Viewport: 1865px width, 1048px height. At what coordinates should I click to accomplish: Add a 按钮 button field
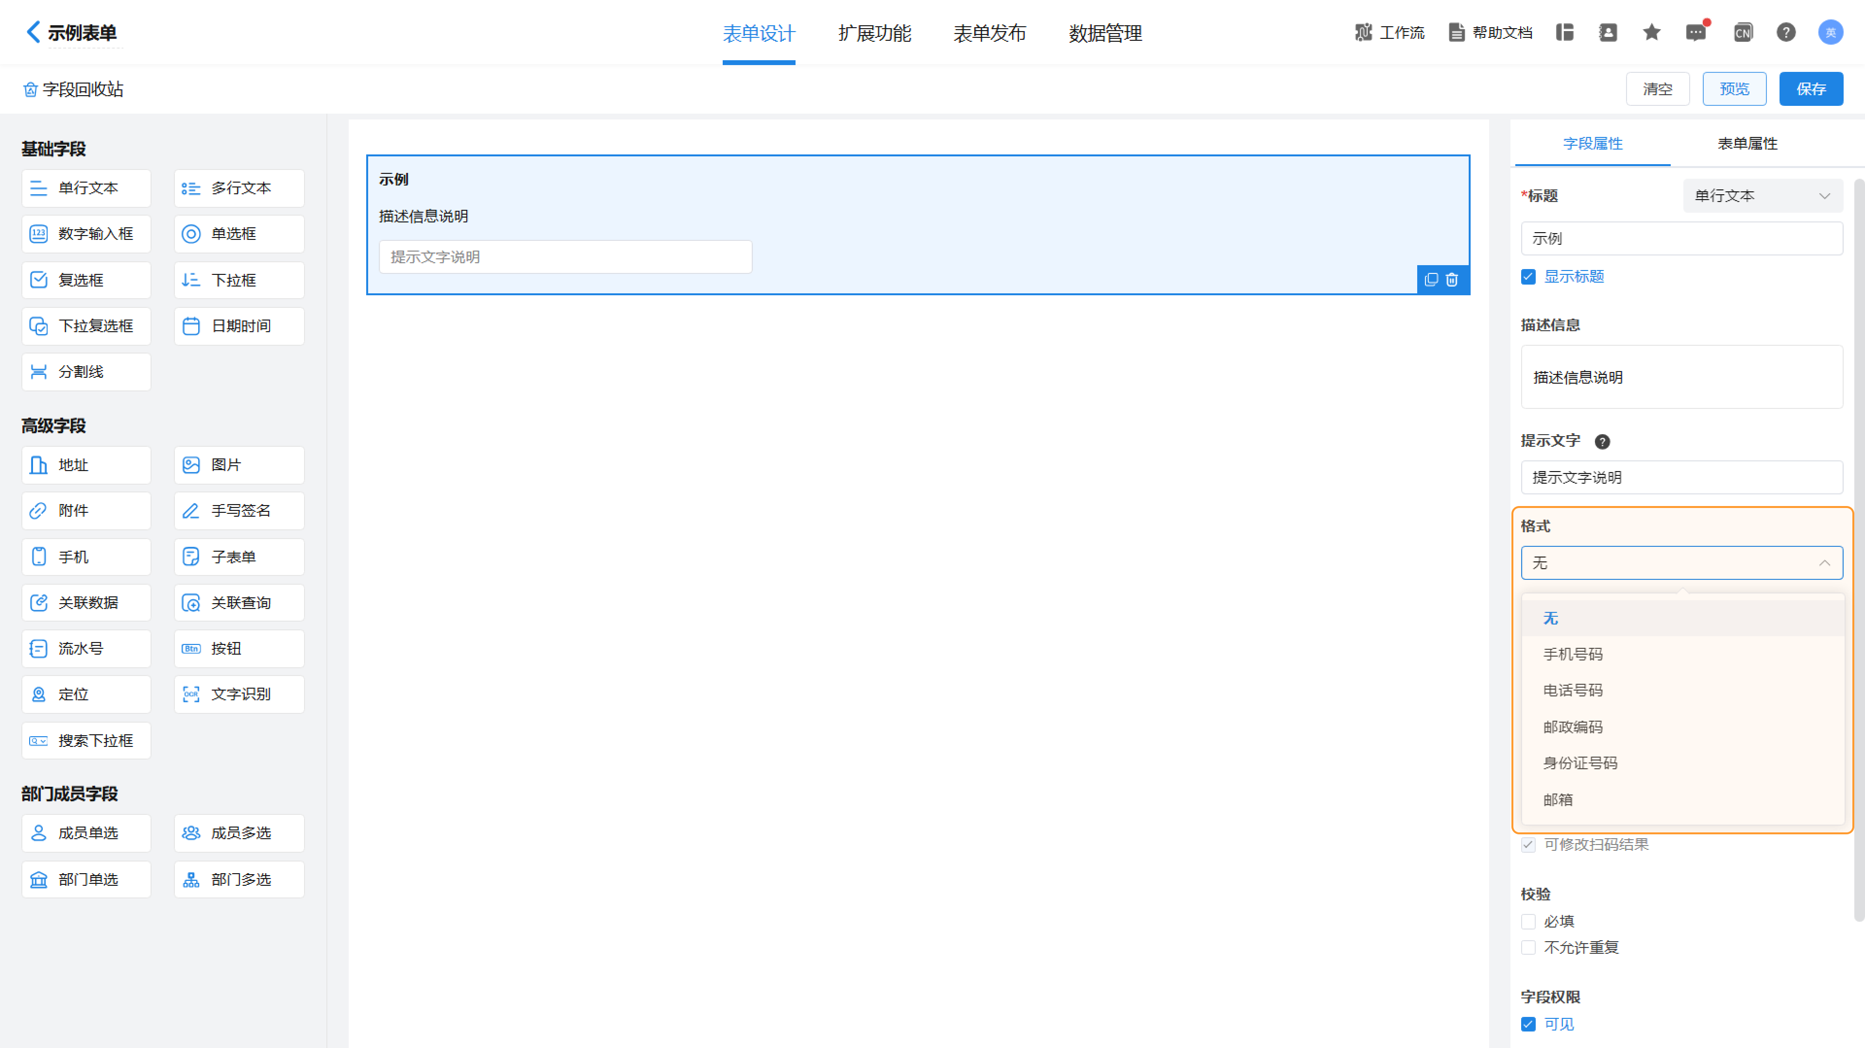(x=239, y=649)
